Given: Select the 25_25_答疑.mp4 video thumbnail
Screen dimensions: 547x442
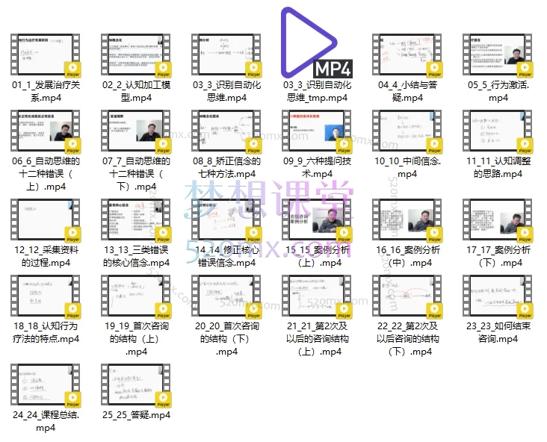Looking at the screenshot, I should pos(137,386).
